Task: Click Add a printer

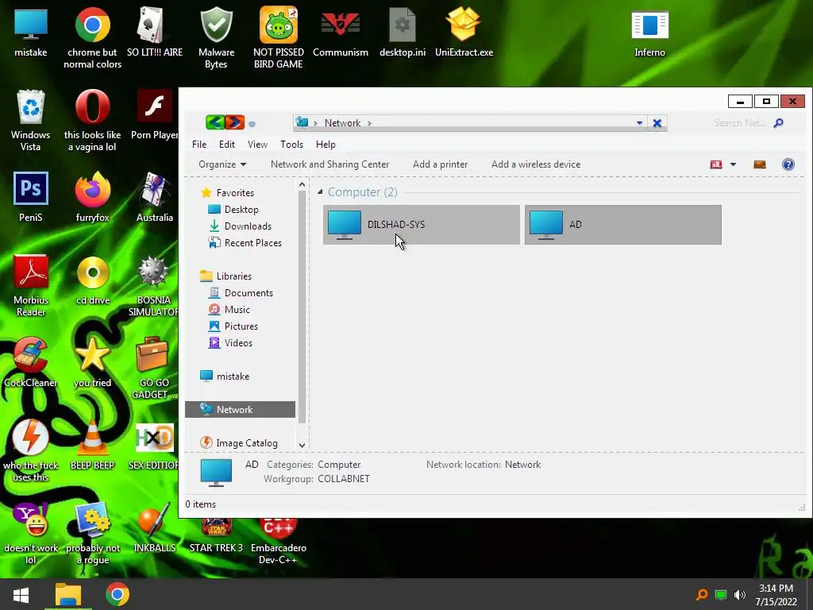Action: coord(440,164)
